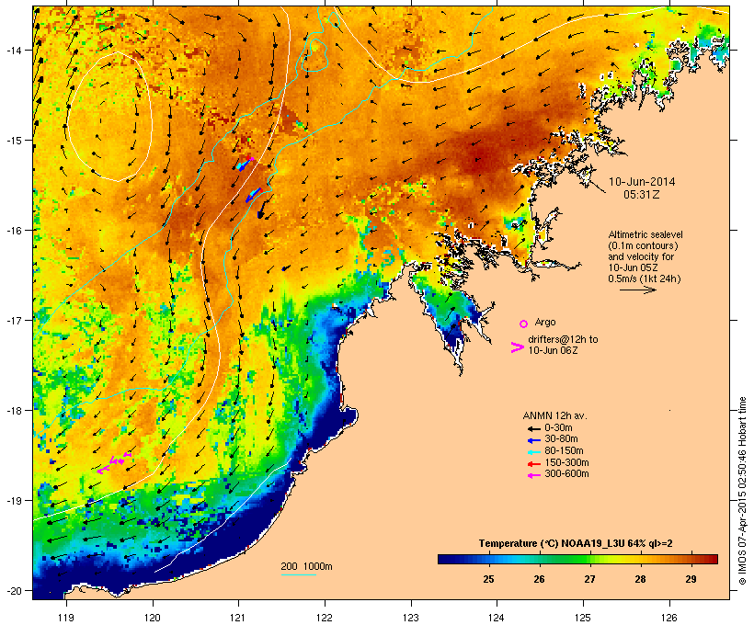
Task: Click the '200 1000m' isobath label
Action: pyautogui.click(x=306, y=566)
